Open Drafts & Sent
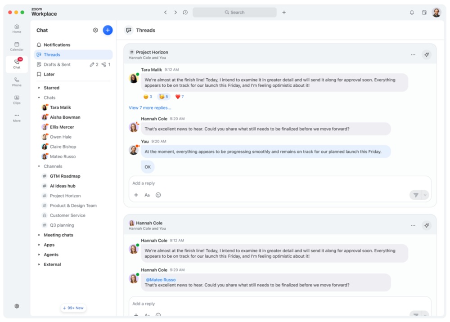 point(73,64)
